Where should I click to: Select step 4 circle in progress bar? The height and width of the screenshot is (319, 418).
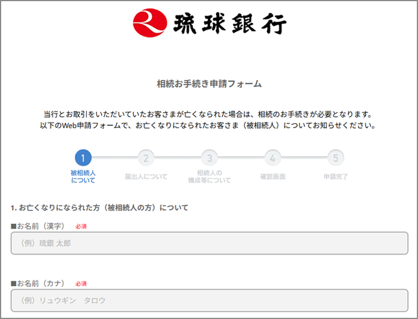pos(272,158)
